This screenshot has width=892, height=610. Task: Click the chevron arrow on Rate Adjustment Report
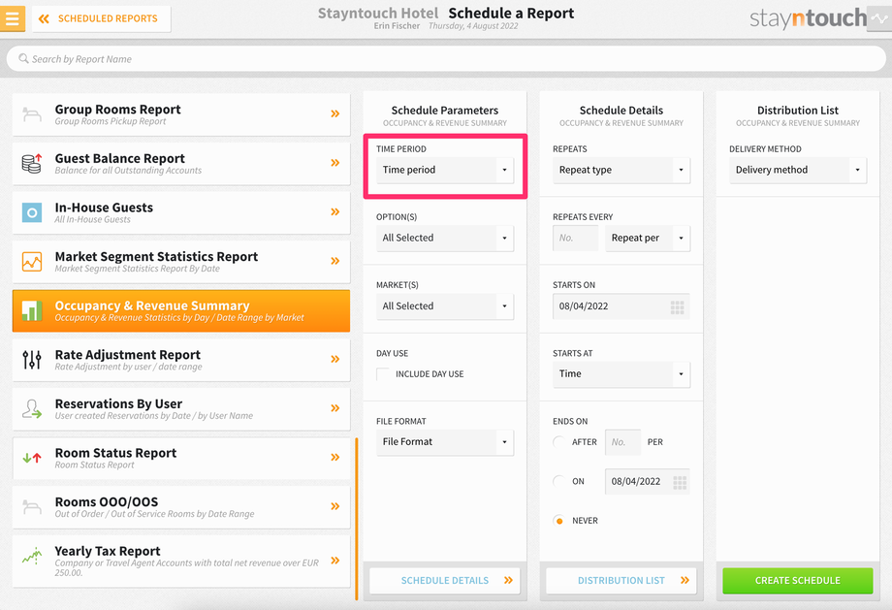coord(335,359)
